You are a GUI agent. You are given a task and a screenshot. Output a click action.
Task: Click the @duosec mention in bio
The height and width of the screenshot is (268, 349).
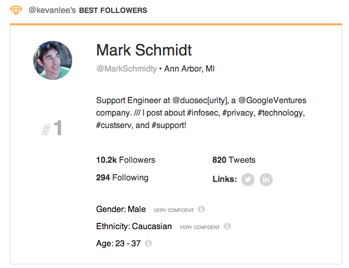pos(200,100)
